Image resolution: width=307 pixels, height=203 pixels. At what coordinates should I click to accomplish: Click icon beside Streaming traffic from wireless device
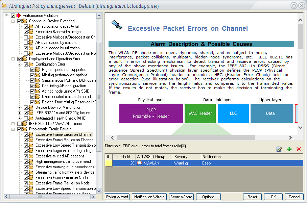[x=31, y=172]
